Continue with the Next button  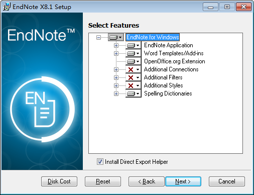(x=183, y=181)
